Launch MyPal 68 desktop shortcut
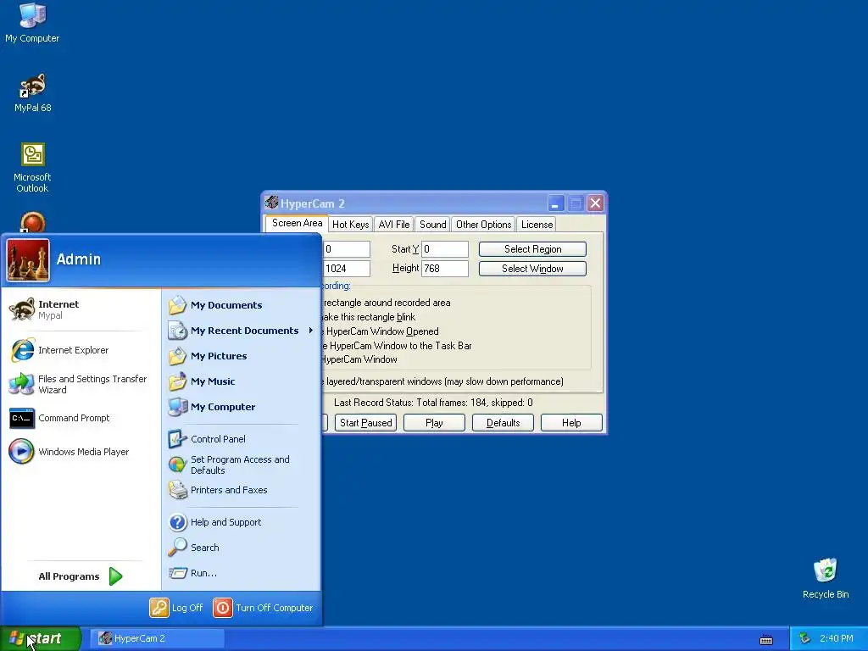Screen dimensions: 868x651 coord(33,93)
